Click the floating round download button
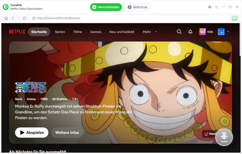Image resolution: width=242 pixels, height=154 pixels. point(224,137)
